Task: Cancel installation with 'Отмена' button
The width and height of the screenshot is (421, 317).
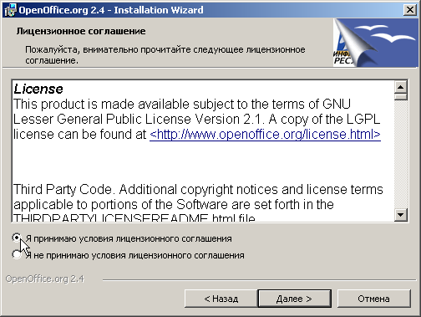Action: coord(374,299)
